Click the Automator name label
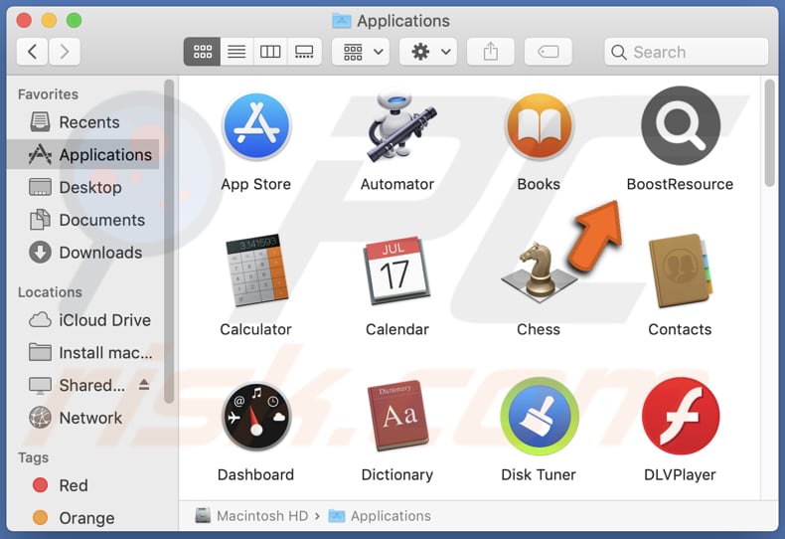The height and width of the screenshot is (539, 785). pos(397,184)
